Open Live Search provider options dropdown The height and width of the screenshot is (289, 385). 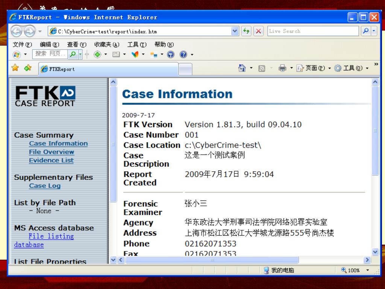click(x=374, y=31)
